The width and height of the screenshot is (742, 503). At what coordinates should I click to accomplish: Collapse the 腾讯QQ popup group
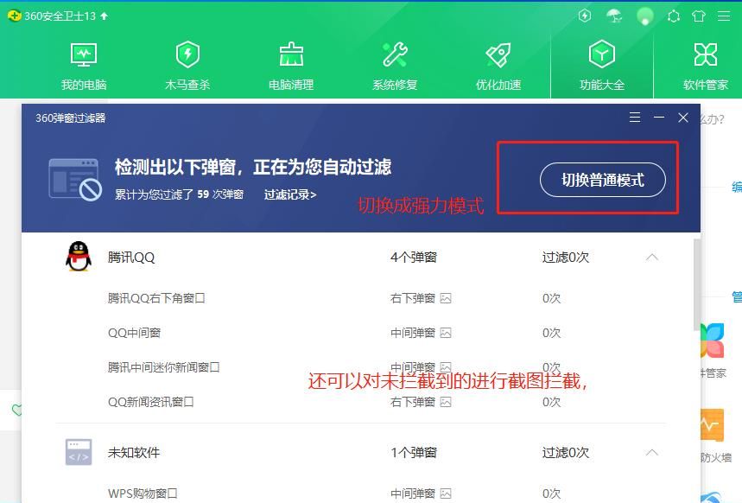[653, 257]
